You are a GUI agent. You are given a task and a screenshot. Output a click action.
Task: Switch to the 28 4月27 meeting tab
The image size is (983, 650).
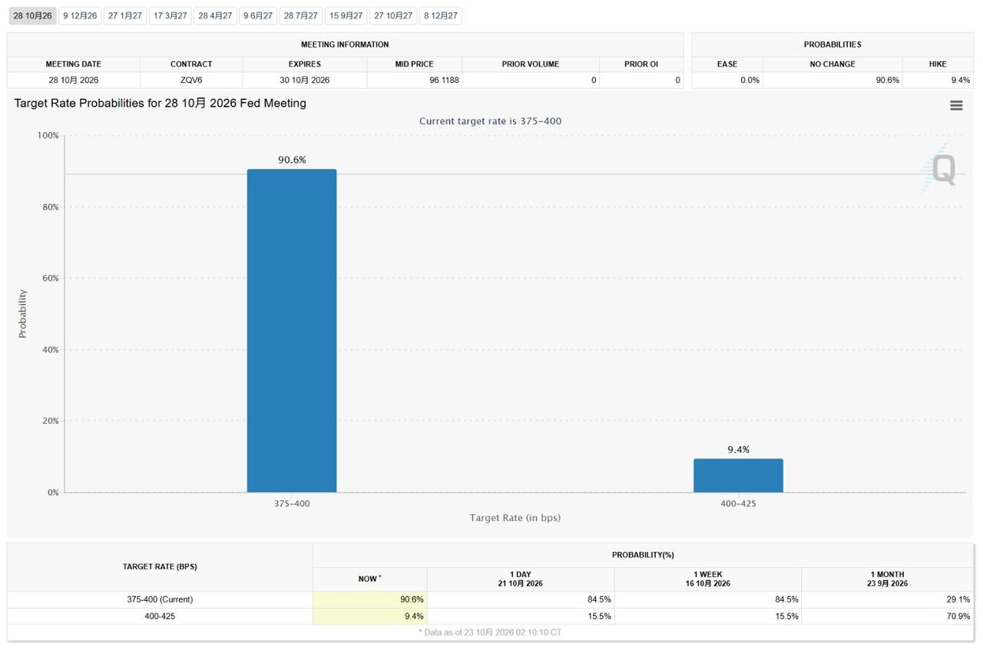point(215,15)
